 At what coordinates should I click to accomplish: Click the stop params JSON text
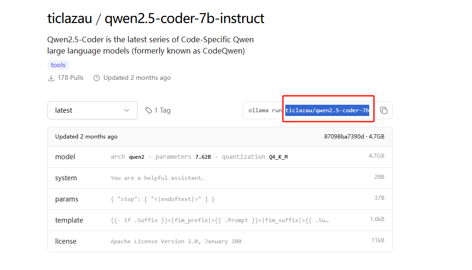point(162,199)
